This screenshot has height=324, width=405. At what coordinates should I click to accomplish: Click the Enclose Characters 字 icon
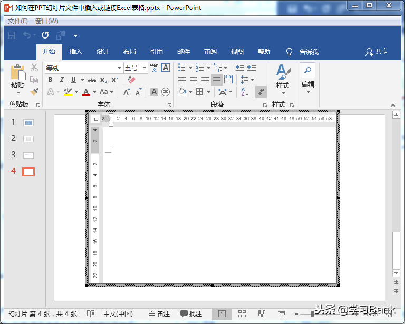coord(165,92)
